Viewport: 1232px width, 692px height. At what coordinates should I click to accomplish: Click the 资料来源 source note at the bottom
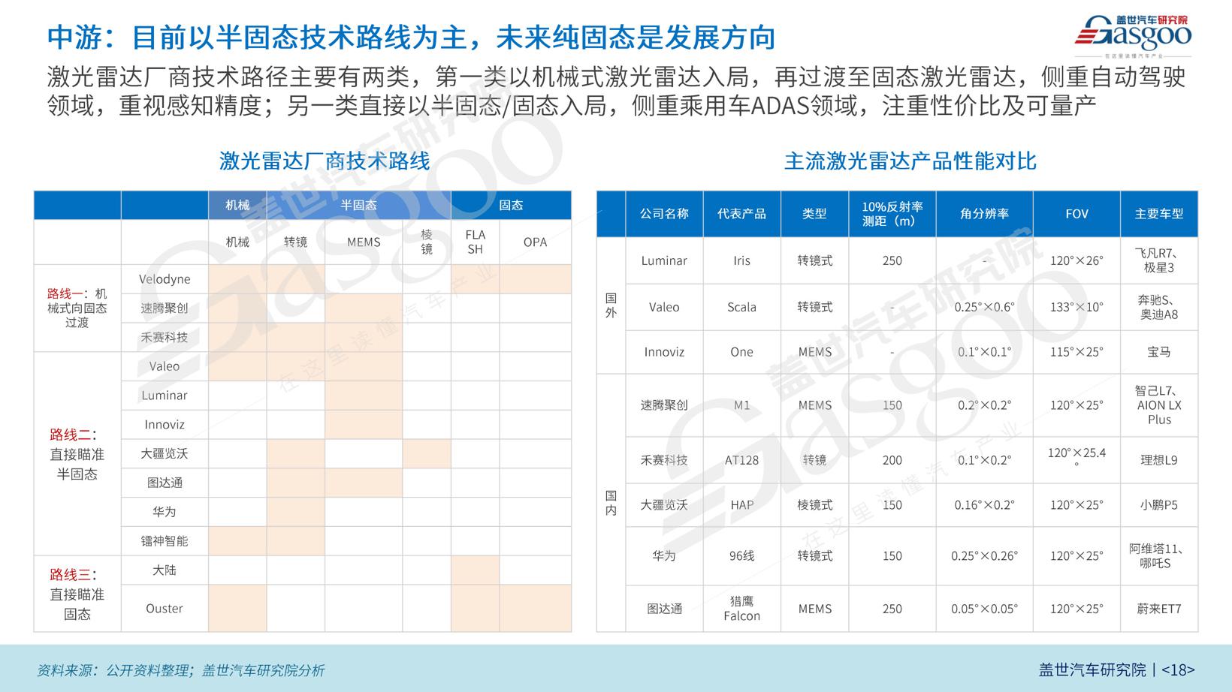[x=181, y=670]
